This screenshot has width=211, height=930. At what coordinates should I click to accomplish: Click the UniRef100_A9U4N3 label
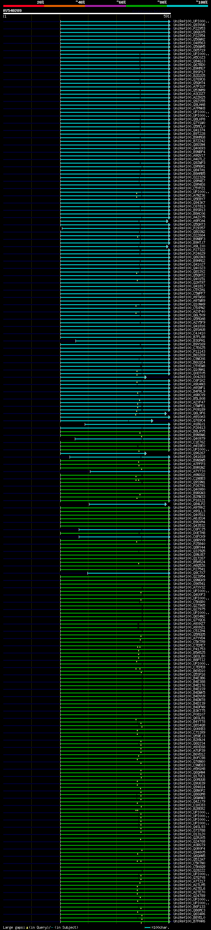[189, 384]
